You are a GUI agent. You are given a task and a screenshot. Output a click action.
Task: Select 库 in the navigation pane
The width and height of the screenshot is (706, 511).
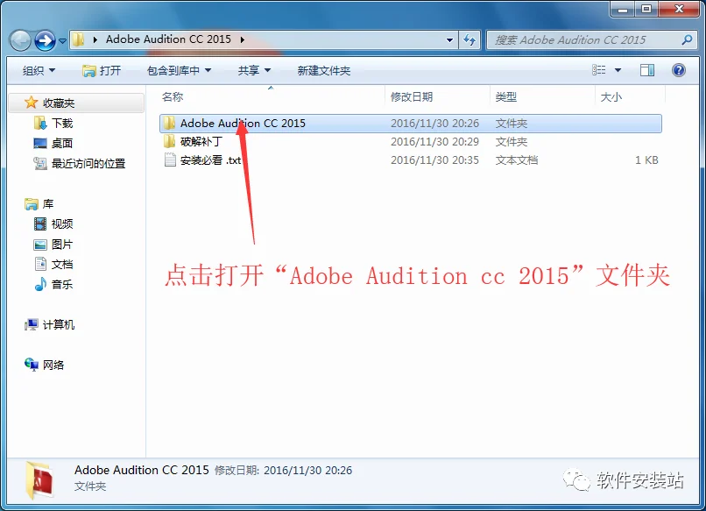click(x=47, y=204)
